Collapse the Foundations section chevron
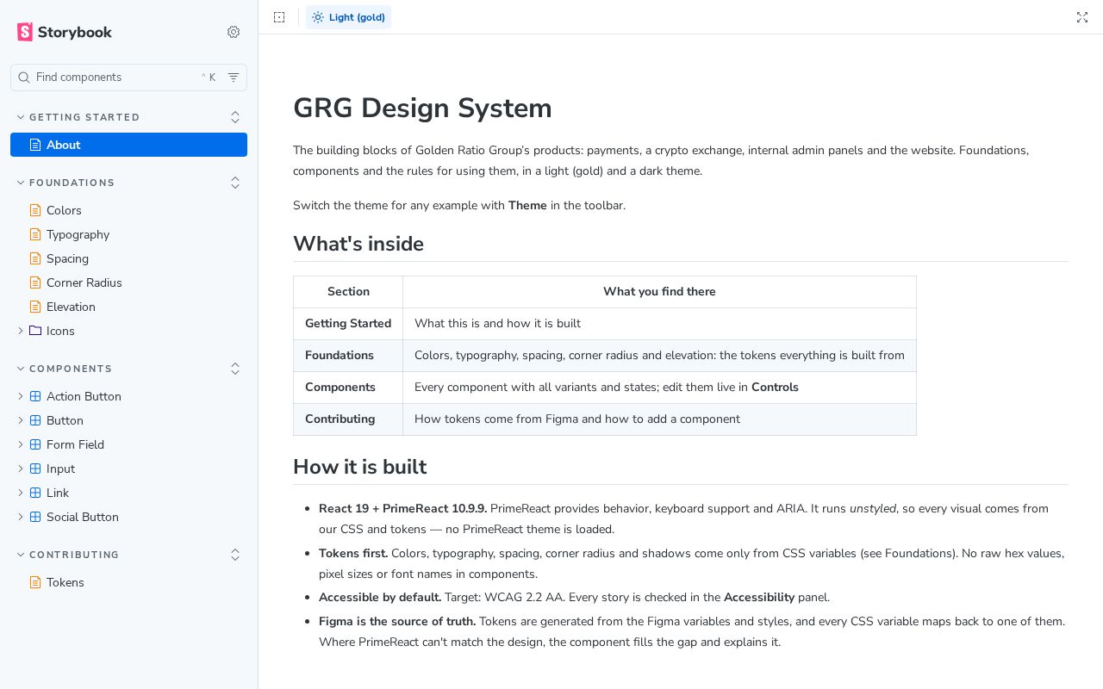The image size is (1103, 689). pyautogui.click(x=21, y=183)
